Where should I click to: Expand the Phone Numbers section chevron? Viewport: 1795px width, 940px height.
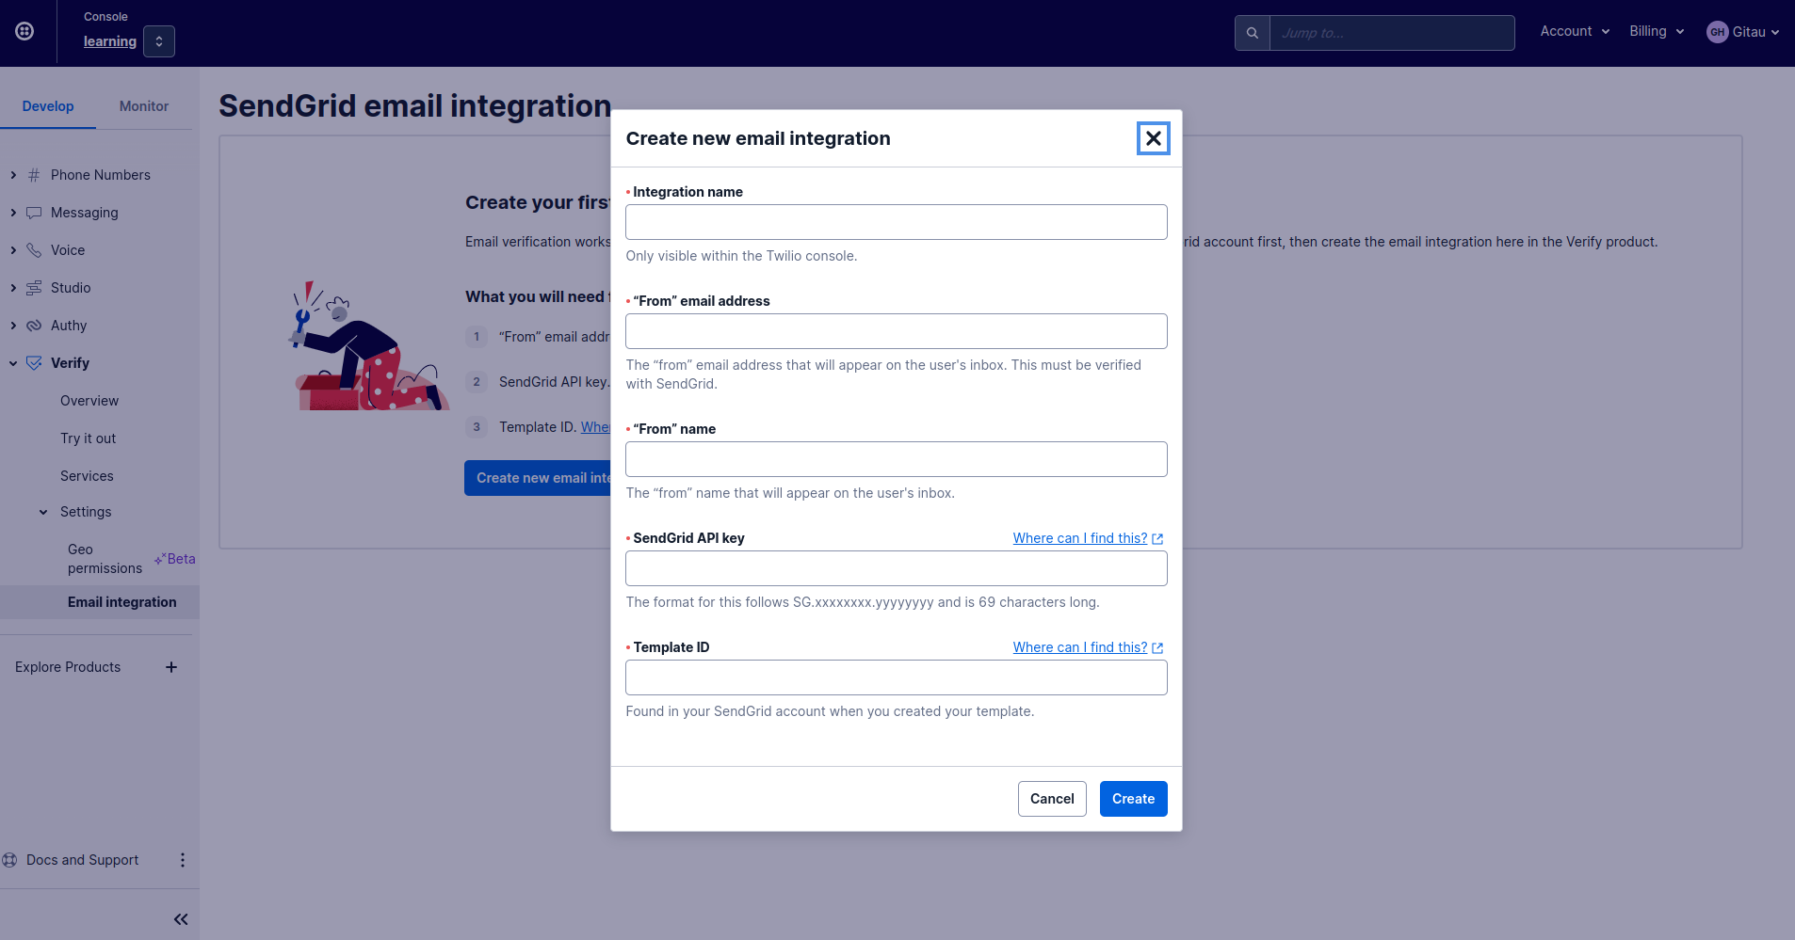point(13,175)
